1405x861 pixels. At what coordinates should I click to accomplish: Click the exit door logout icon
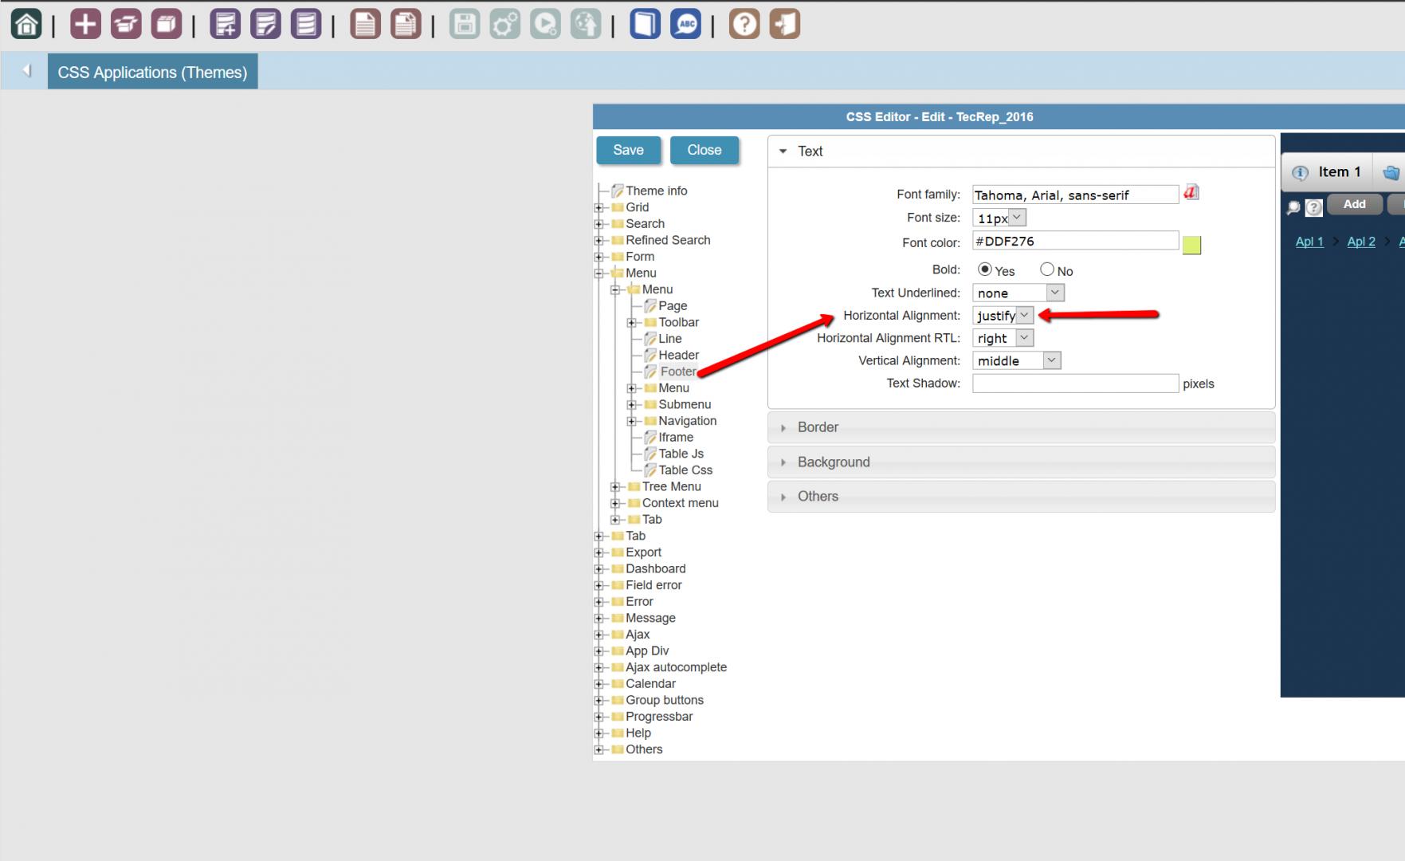click(x=785, y=24)
